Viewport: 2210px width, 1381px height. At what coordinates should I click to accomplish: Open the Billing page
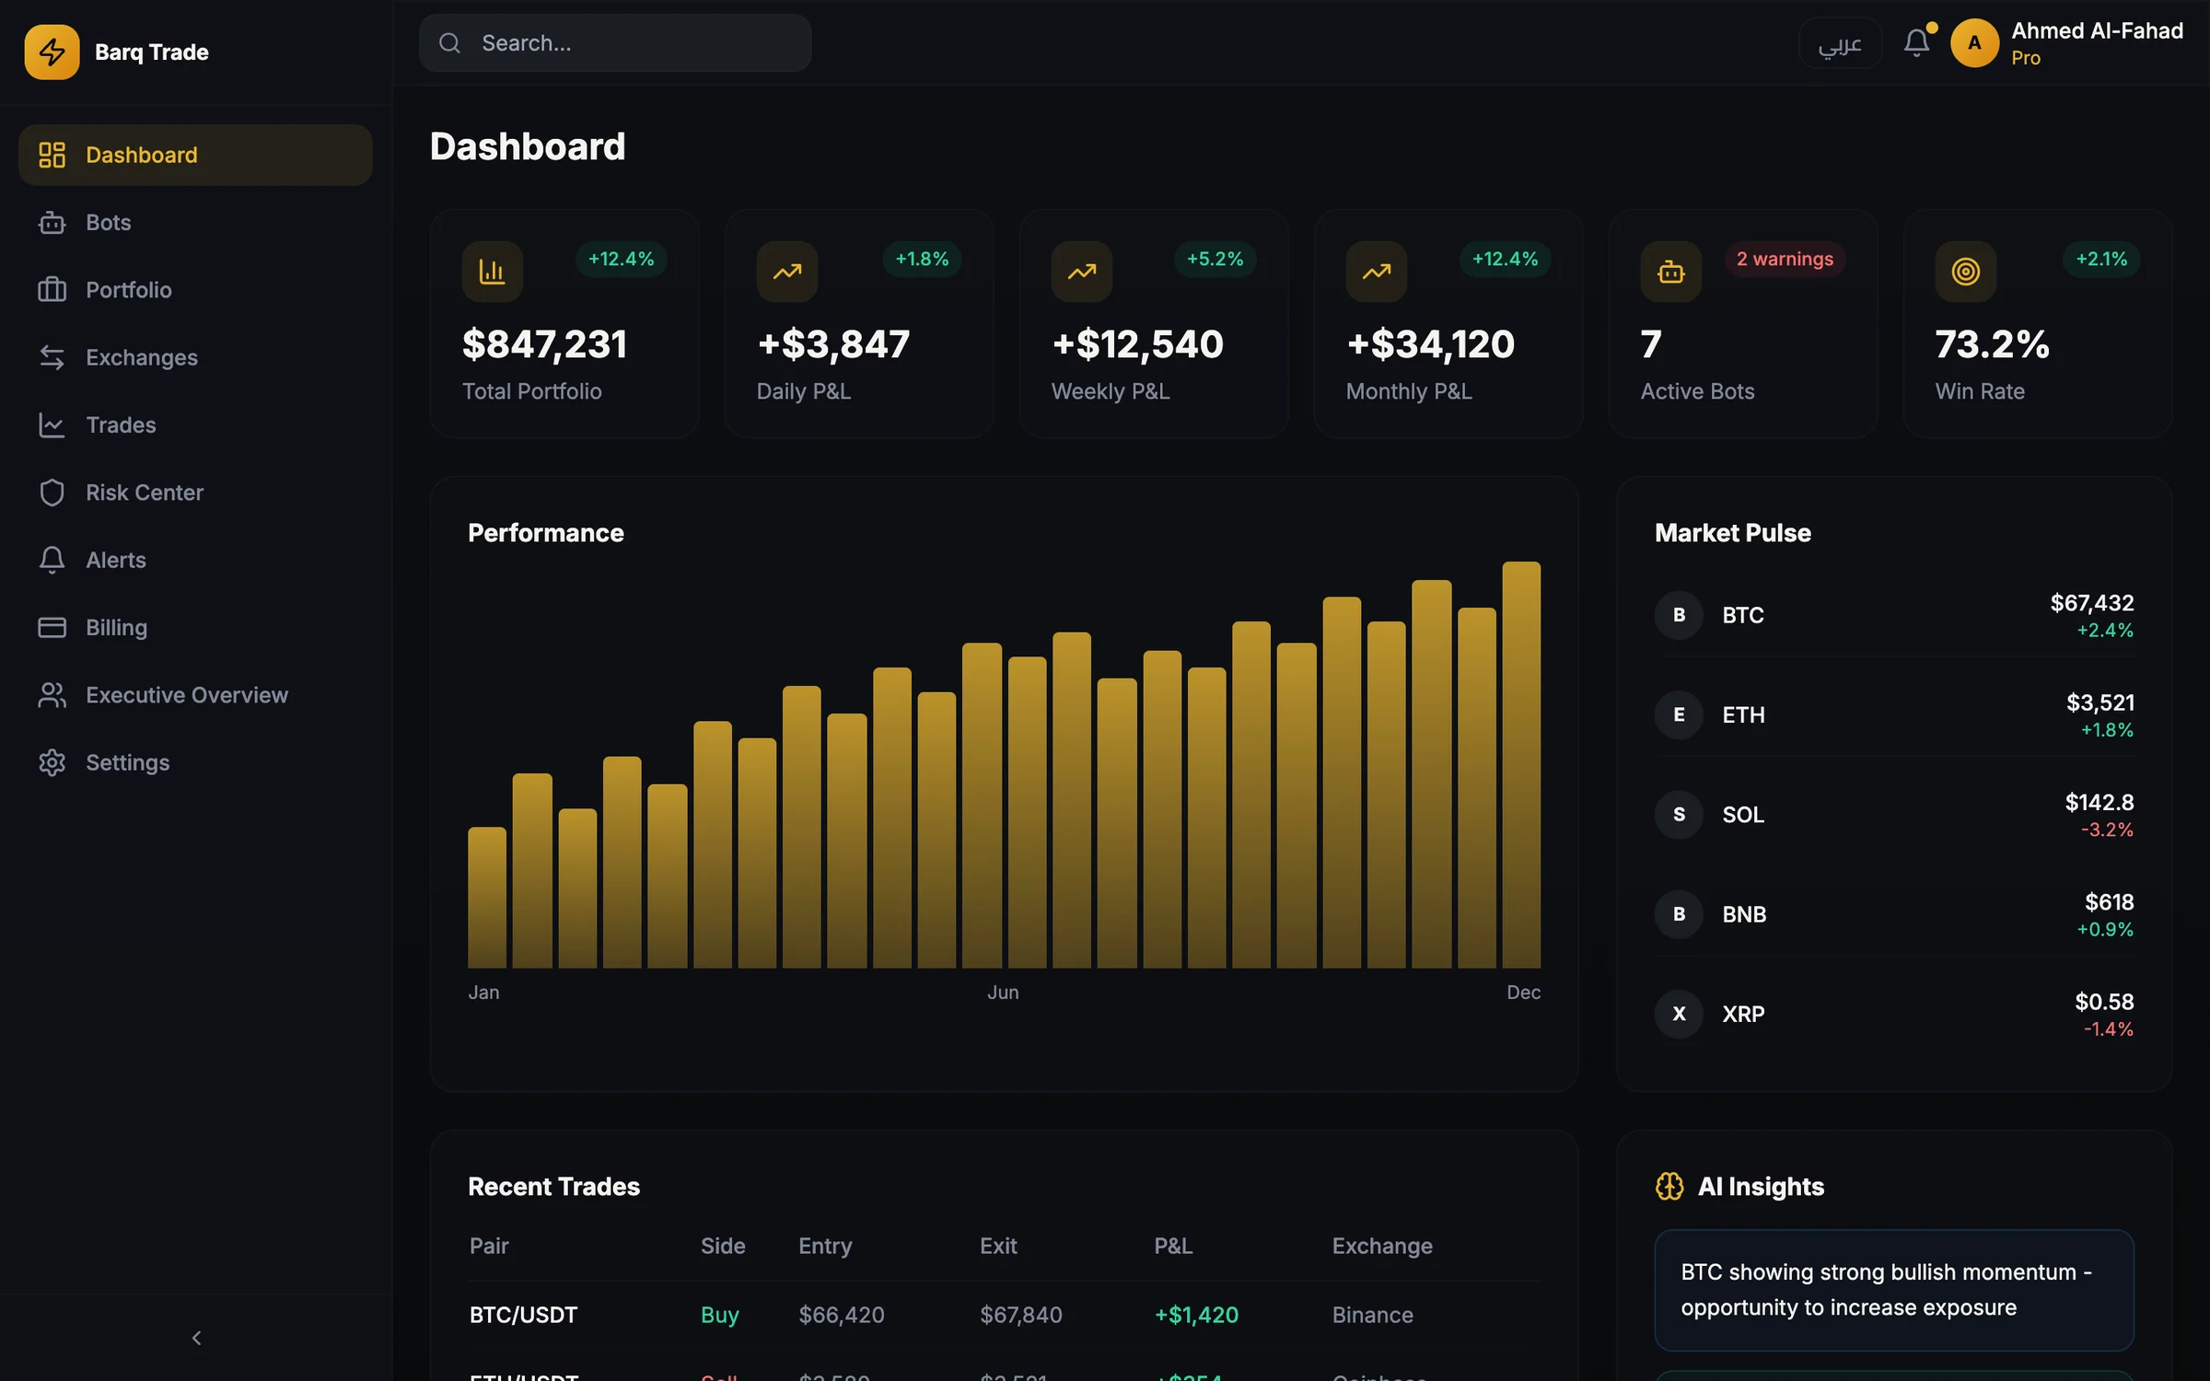[195, 628]
